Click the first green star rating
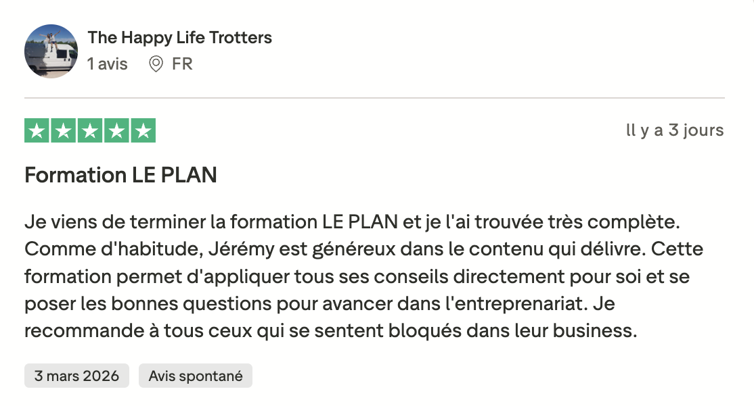This screenshot has height=406, width=754. (x=38, y=130)
